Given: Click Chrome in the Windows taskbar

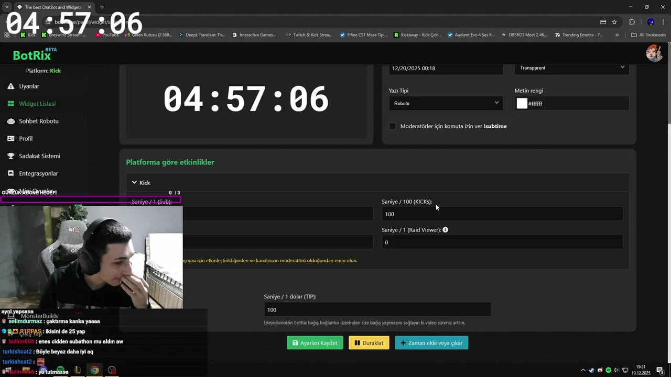Looking at the screenshot, I should [94, 370].
